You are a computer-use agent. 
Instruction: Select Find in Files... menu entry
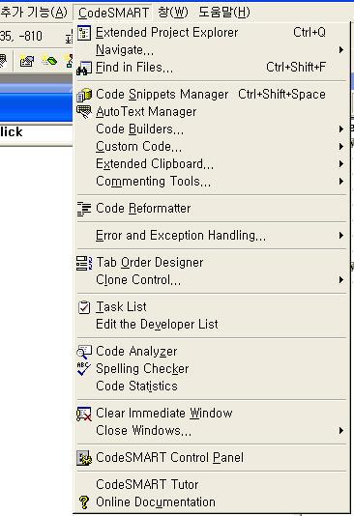pyautogui.click(x=212, y=68)
